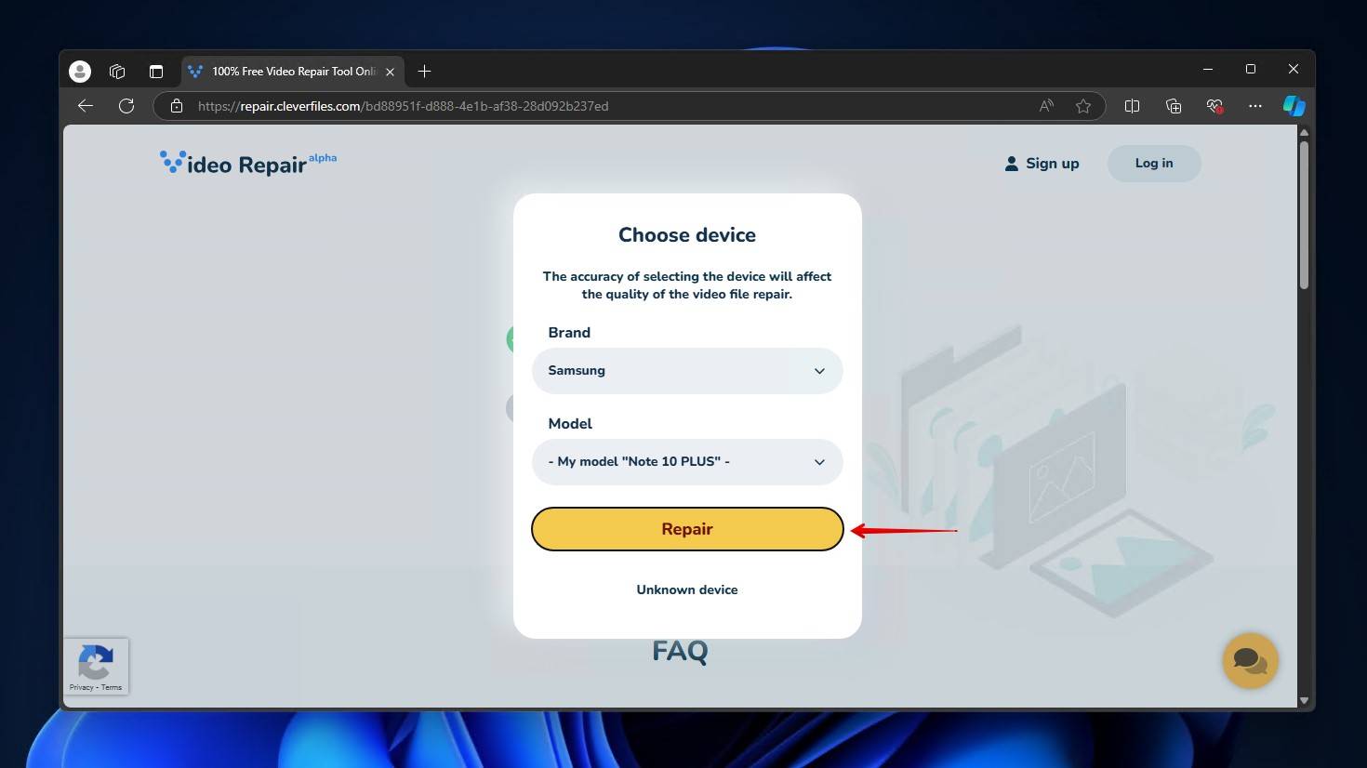Open the tab actions menu icon

pos(156,71)
